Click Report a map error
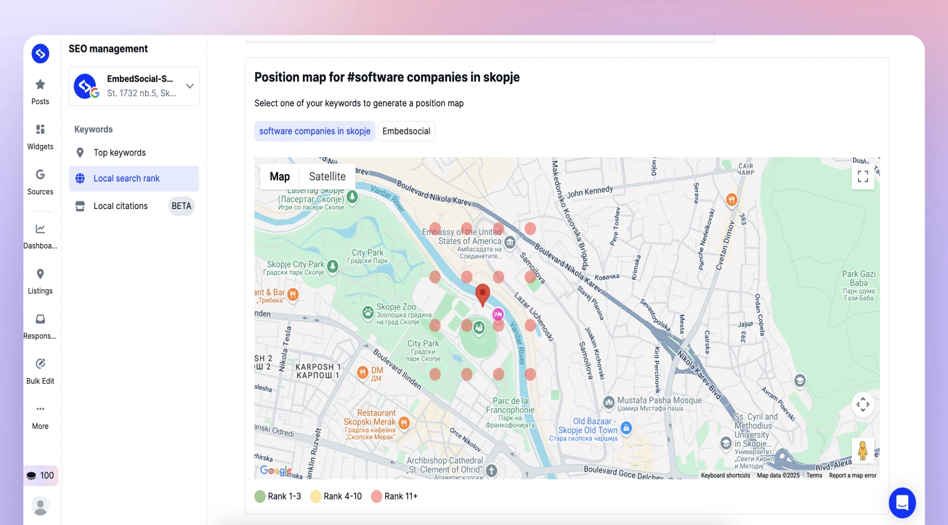Viewport: 948px width, 525px height. [x=852, y=475]
